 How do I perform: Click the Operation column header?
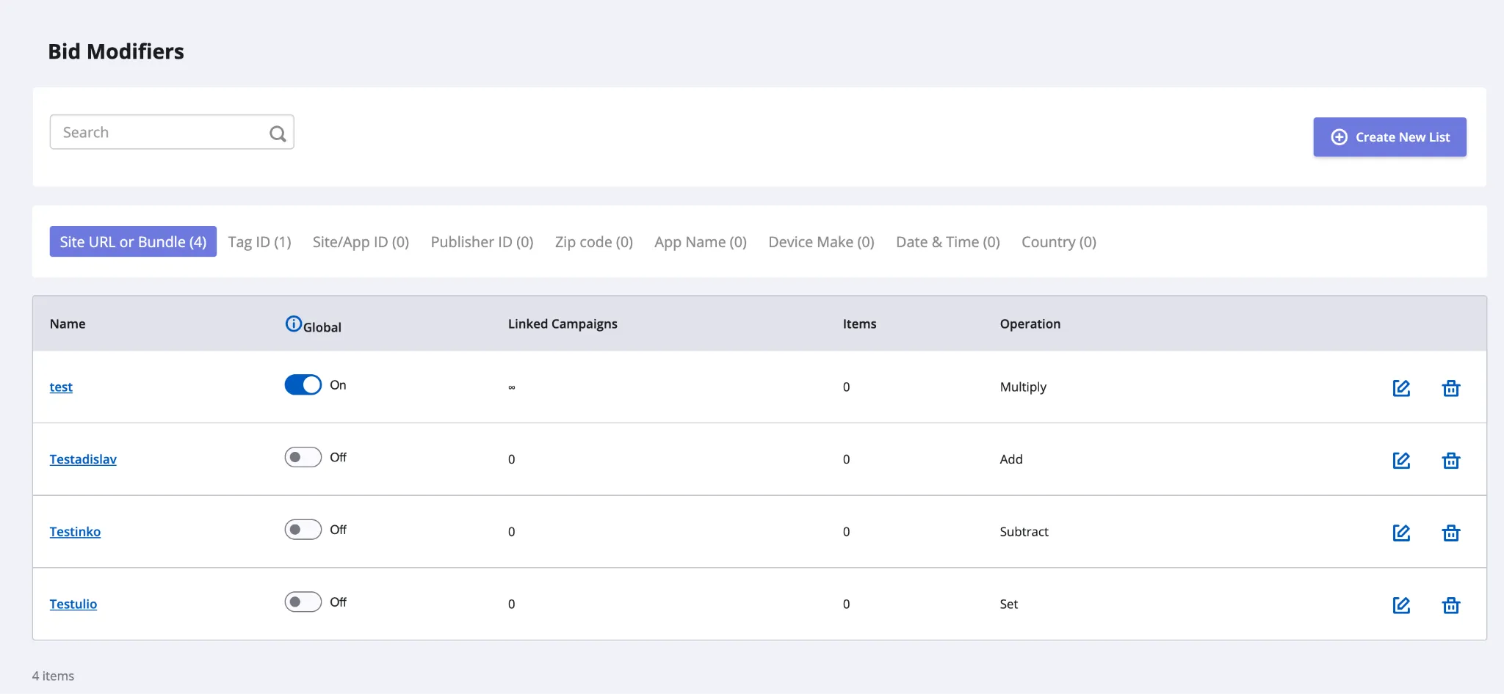tap(1030, 324)
